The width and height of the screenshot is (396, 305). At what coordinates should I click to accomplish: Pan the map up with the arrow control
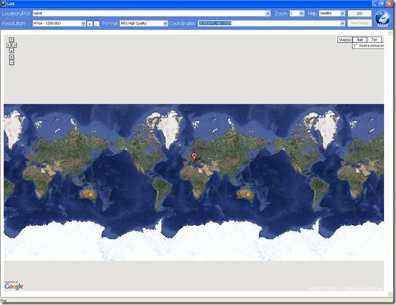point(12,39)
